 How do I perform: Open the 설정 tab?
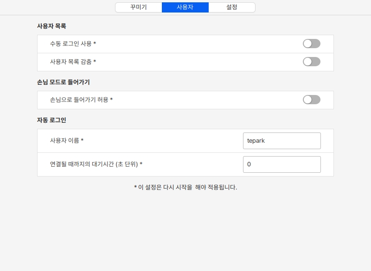coord(232,7)
